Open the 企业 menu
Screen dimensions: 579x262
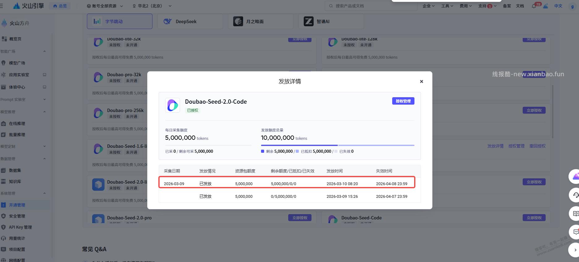tap(429, 6)
